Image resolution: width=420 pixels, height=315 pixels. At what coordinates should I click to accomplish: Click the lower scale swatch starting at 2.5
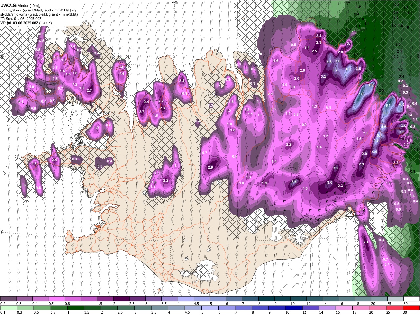(126, 308)
